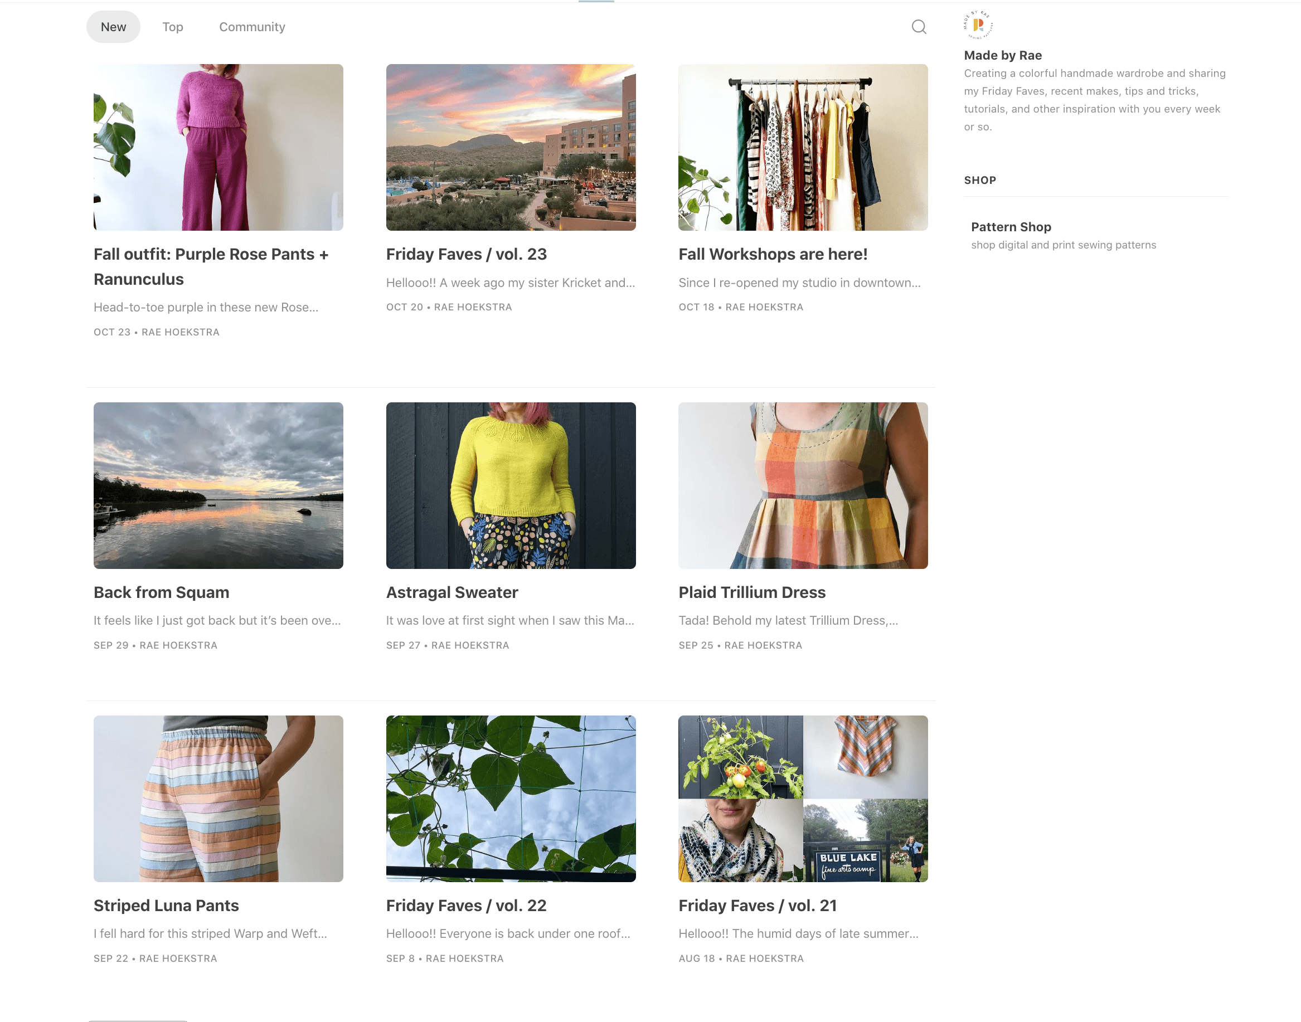Switch to the Top tab
Viewport: 1301px width, 1022px height.
[x=172, y=27]
